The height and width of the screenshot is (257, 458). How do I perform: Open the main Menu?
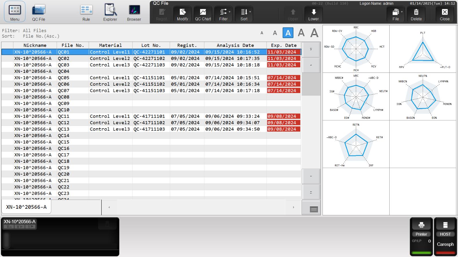15,12
